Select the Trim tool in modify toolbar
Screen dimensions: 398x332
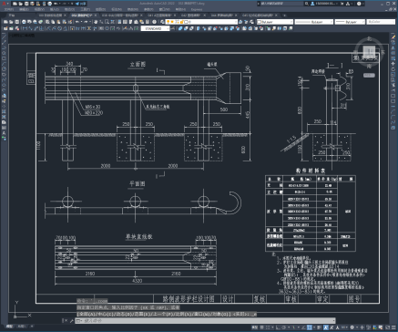(393, 86)
